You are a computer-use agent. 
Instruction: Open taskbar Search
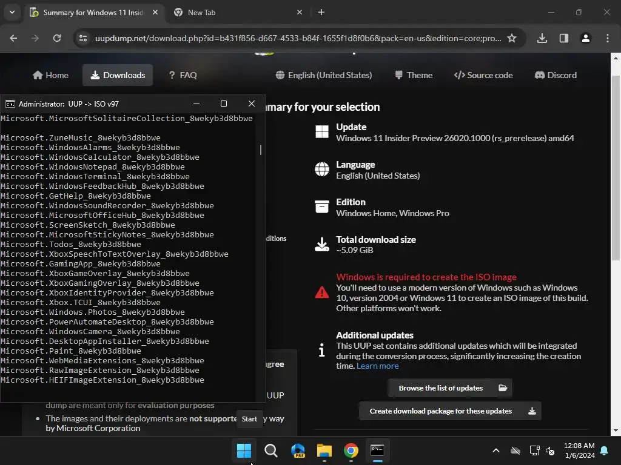pyautogui.click(x=271, y=450)
